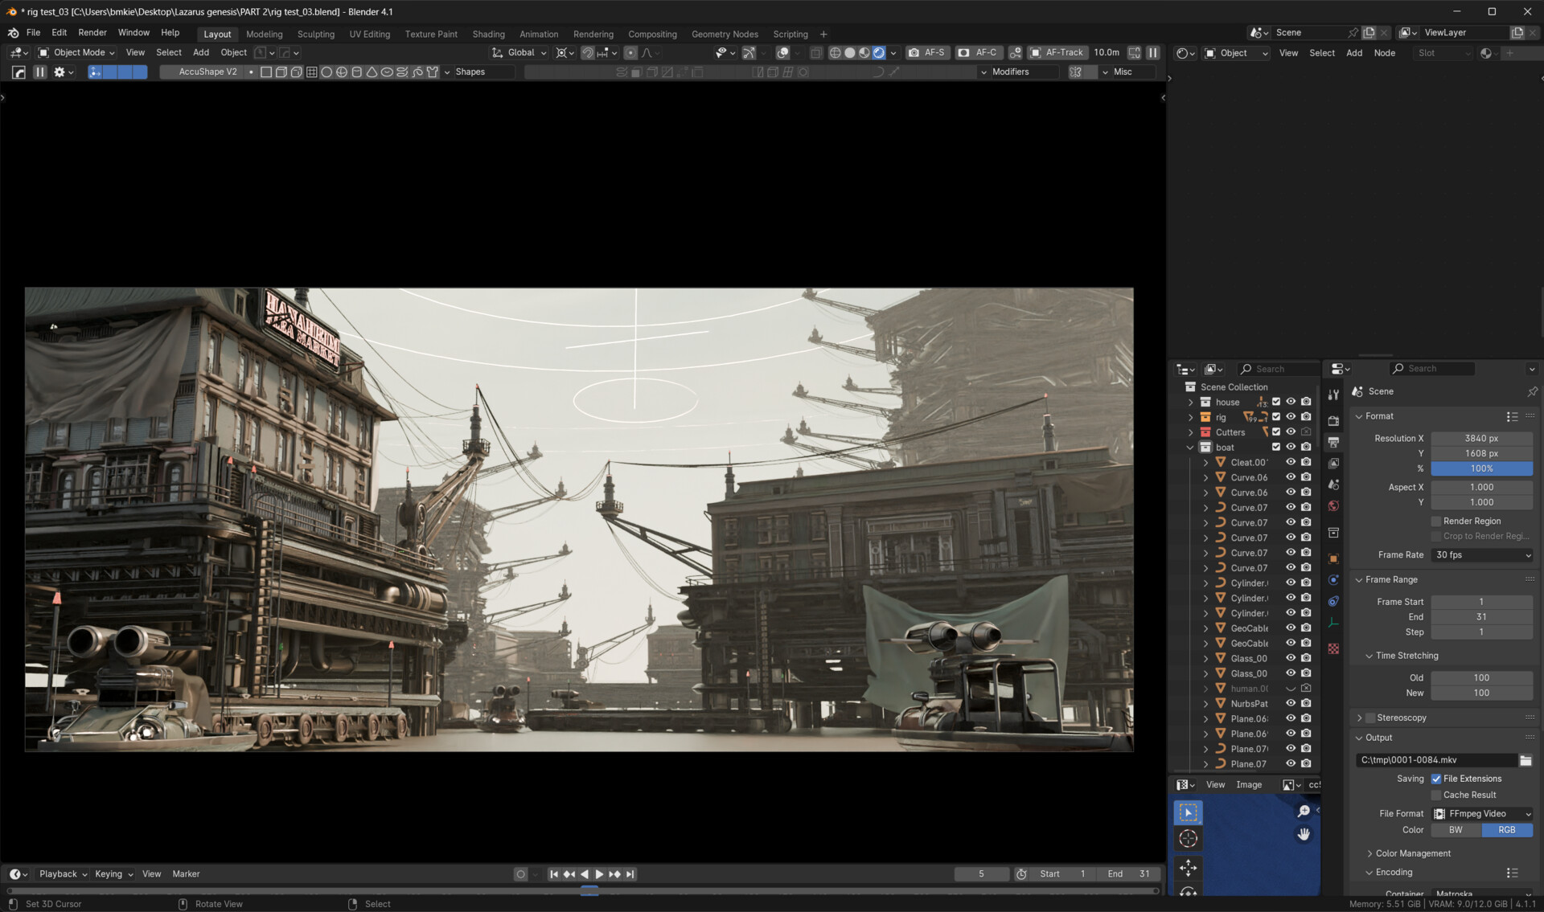Image resolution: width=1544 pixels, height=912 pixels.
Task: Set output color to BW
Action: click(x=1456, y=830)
